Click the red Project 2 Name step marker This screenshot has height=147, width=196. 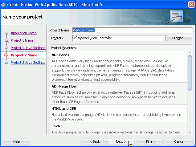tap(6, 55)
